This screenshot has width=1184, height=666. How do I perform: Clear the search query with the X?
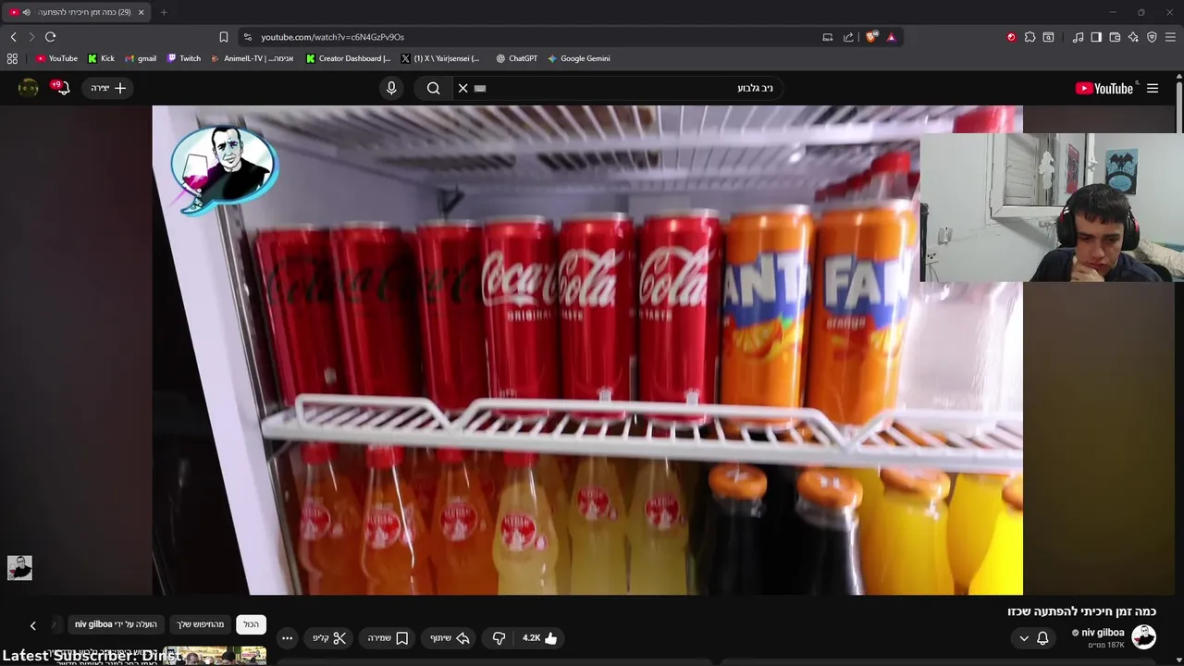coord(463,88)
